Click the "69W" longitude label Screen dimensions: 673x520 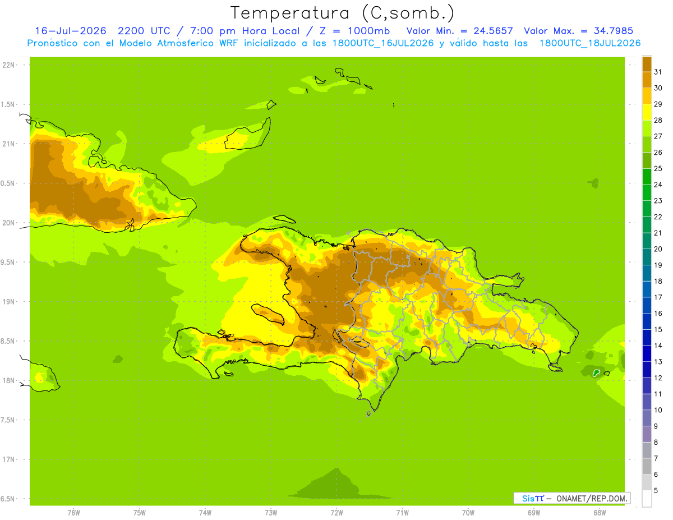click(x=534, y=513)
